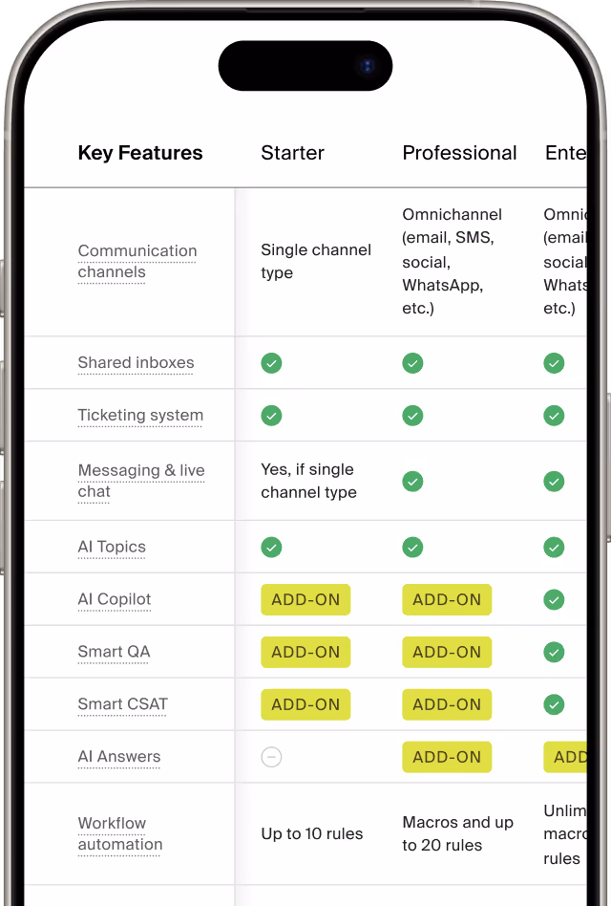Open the Shared inboxes feature link

(x=136, y=363)
